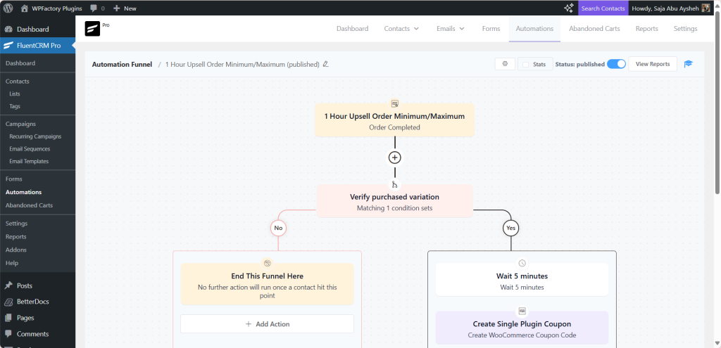Switch to the Forms top tab
This screenshot has height=348, width=721.
(x=491, y=28)
